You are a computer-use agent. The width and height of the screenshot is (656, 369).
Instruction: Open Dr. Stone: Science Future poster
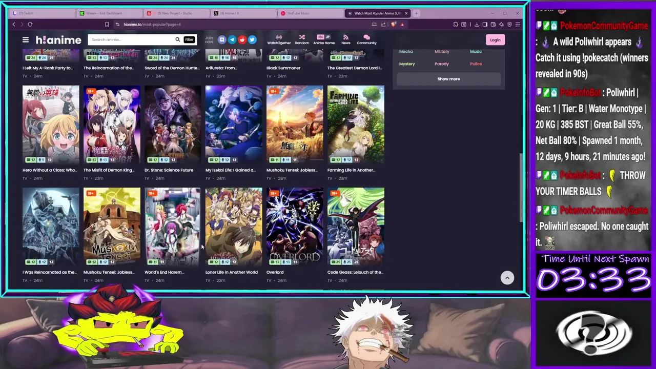(173, 124)
